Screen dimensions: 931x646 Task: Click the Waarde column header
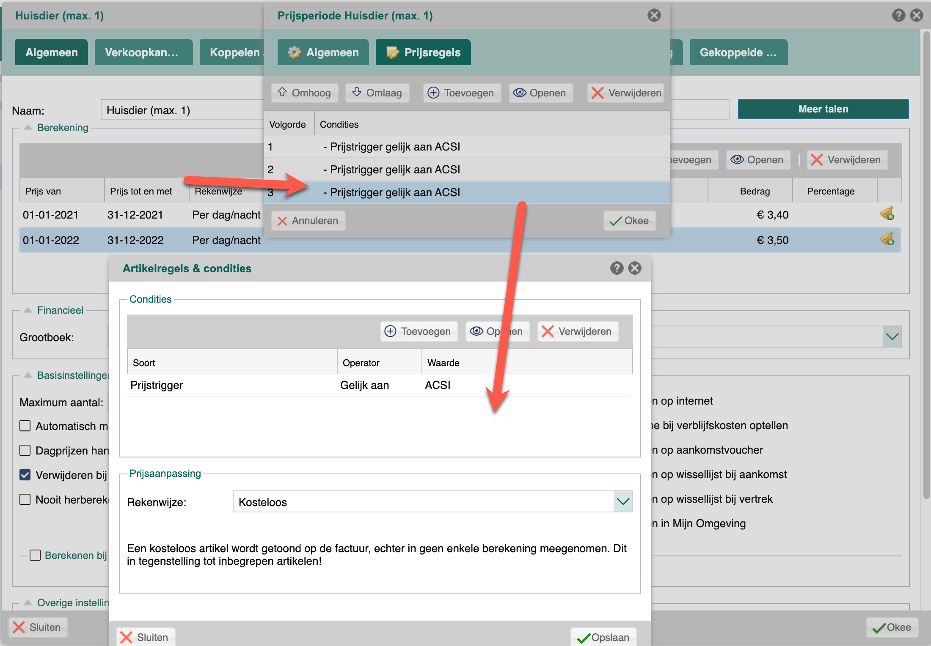coord(527,363)
